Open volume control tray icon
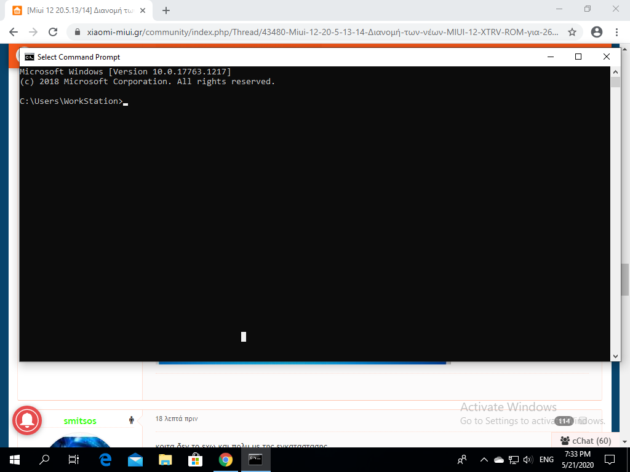630x472 pixels. 528,460
